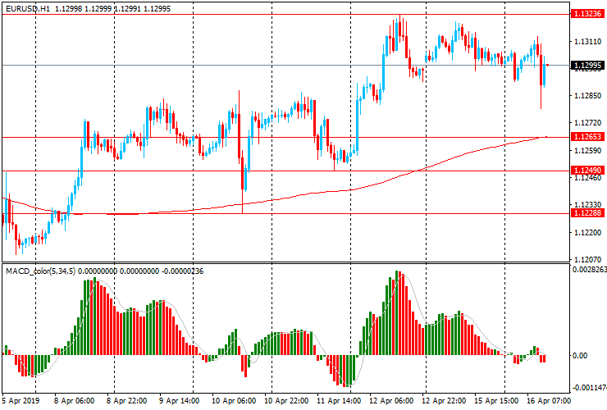
Task: Select the 1.13236 red price label
Action: (x=587, y=14)
